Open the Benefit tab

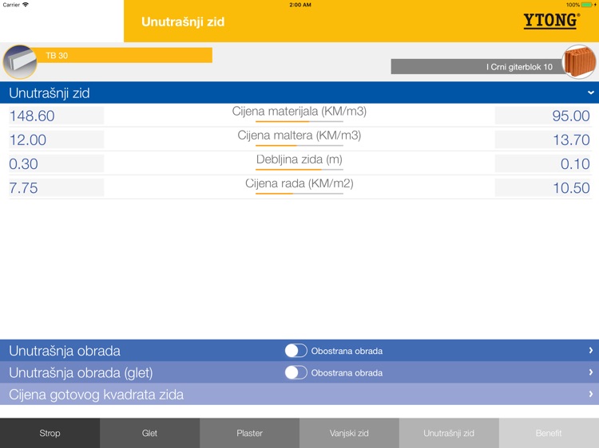tap(549, 433)
